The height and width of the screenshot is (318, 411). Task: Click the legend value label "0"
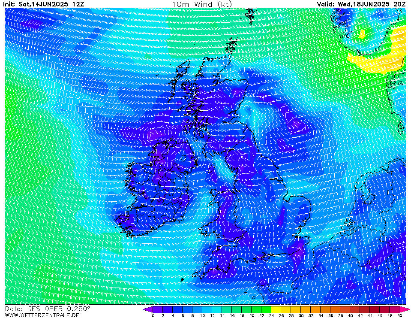click(153, 315)
